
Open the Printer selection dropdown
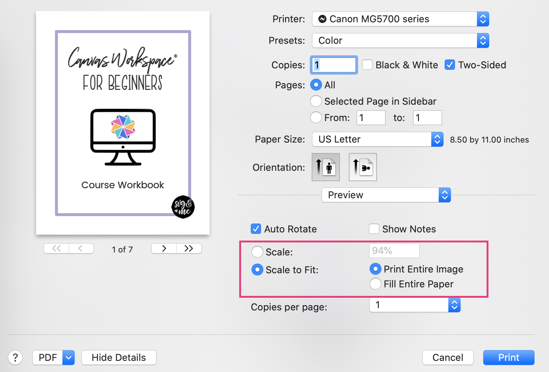400,19
